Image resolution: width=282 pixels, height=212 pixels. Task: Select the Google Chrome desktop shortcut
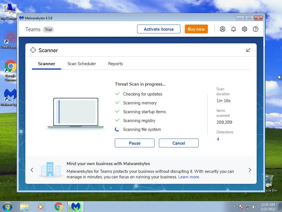(10, 71)
